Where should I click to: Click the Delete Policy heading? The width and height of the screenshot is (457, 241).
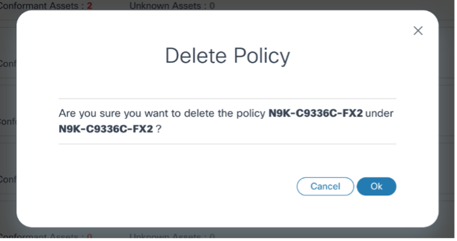(227, 56)
